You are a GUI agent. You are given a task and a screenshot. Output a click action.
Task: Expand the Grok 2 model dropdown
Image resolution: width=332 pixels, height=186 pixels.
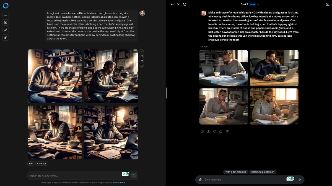(258, 4)
